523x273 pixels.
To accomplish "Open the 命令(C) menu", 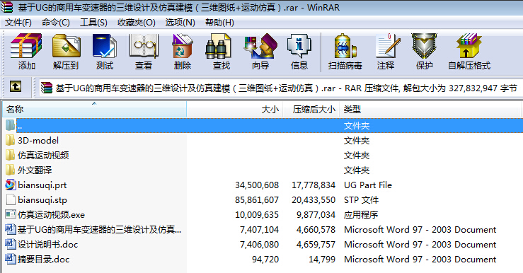I will point(56,23).
